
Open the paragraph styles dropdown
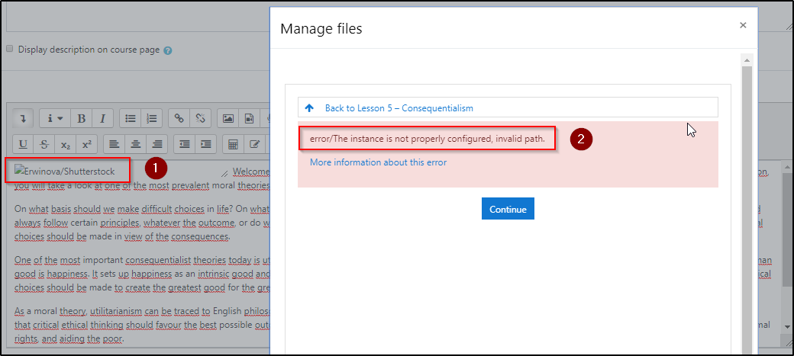pos(54,118)
